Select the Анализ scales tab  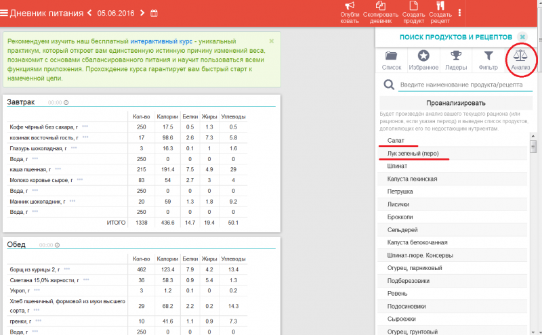[520, 60]
